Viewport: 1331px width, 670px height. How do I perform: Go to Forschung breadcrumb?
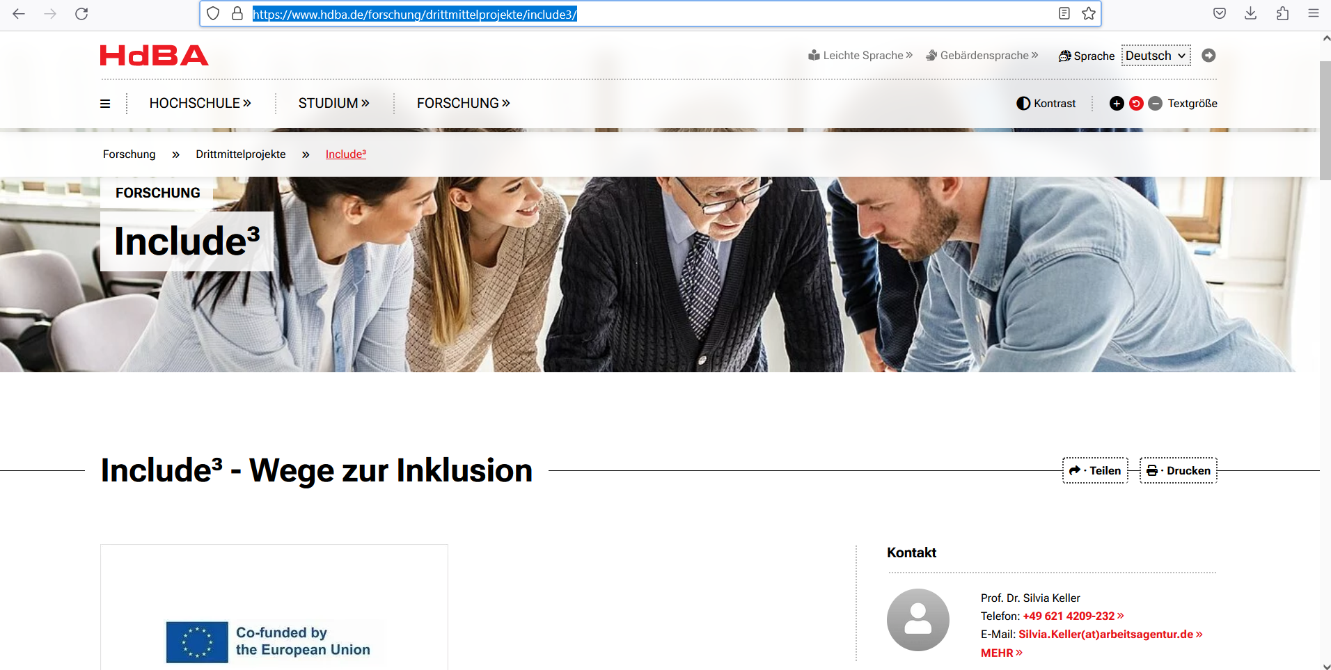[x=129, y=154]
